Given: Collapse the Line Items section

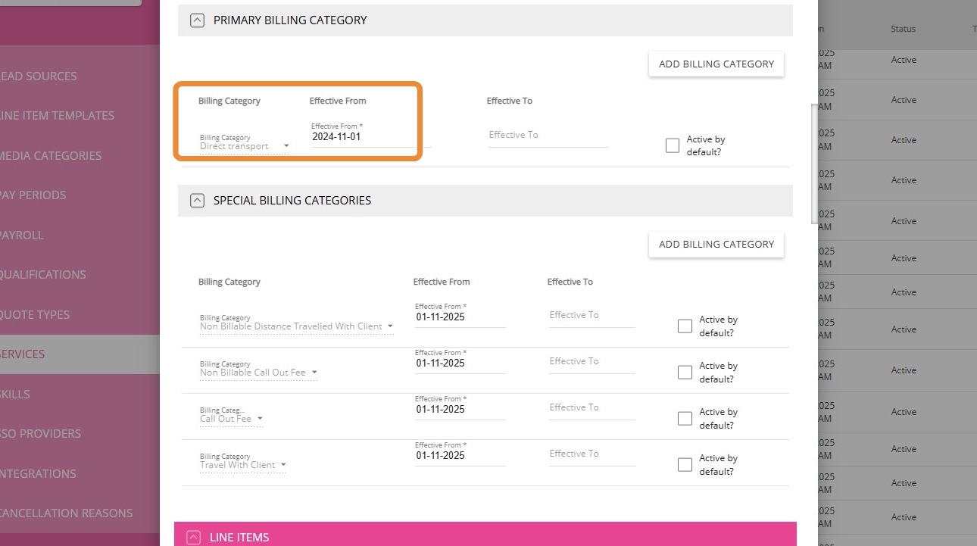Looking at the screenshot, I should tap(195, 538).
